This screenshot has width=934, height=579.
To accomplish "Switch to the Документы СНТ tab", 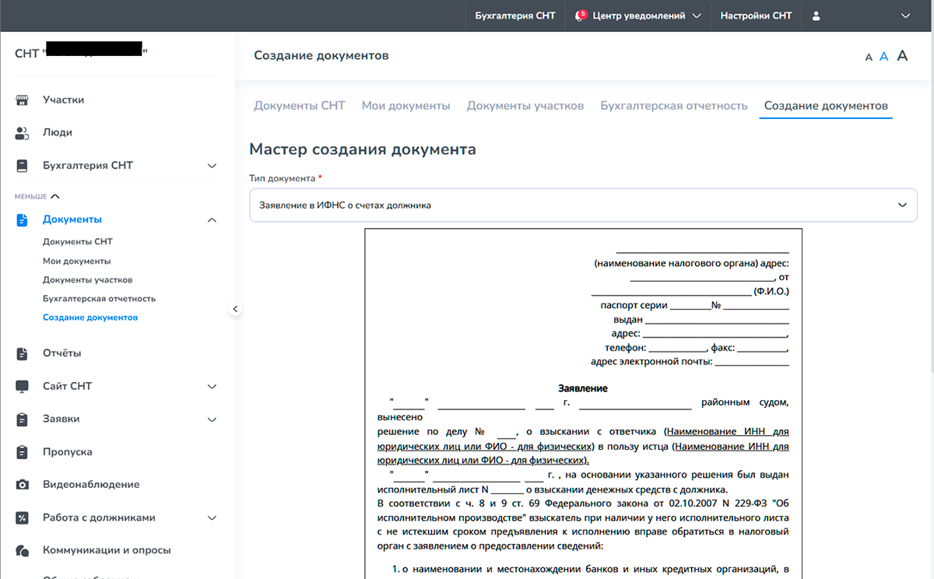I will coord(300,106).
